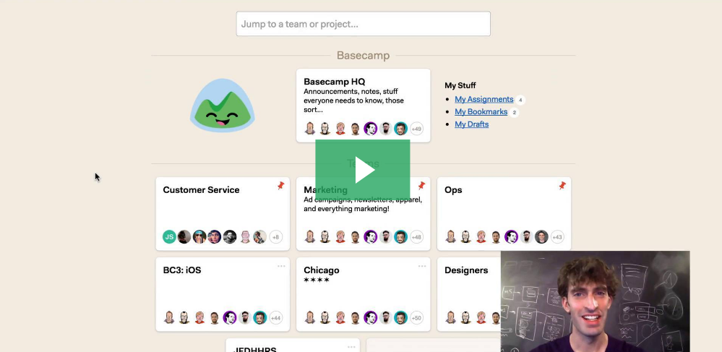Open the BC3: iOS team card
The image size is (722, 352).
[223, 294]
